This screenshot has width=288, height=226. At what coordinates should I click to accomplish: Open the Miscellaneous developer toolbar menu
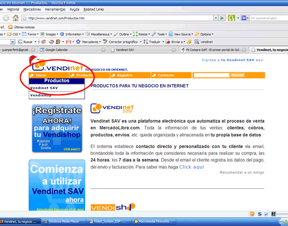click(x=99, y=34)
